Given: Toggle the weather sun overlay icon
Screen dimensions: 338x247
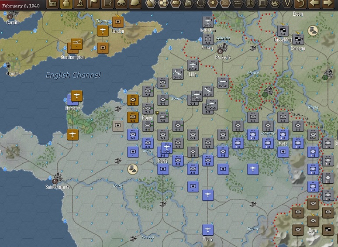Looking at the screenshot, I should pyautogui.click(x=213, y=4).
